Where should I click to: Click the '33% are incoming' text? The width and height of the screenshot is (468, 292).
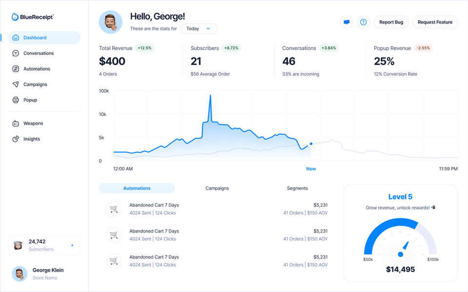pos(301,74)
